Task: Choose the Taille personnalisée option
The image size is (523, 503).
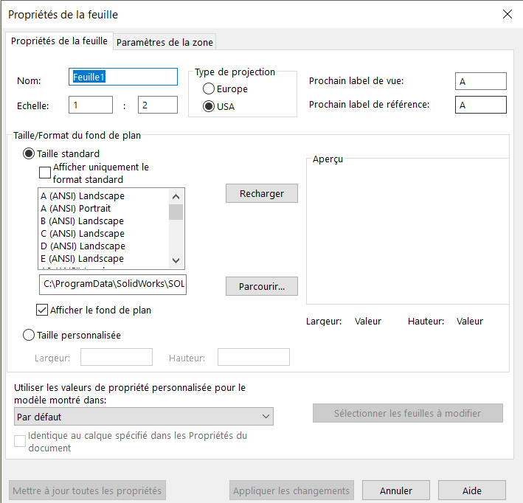Action: (30, 335)
